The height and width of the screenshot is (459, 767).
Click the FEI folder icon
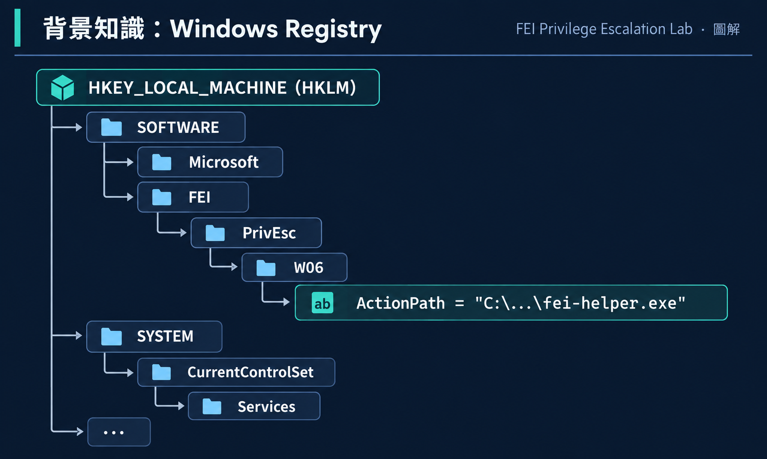[x=162, y=197]
